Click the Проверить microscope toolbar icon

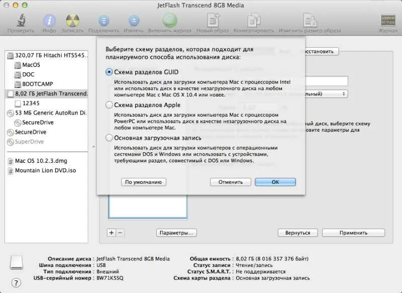[x=21, y=20]
